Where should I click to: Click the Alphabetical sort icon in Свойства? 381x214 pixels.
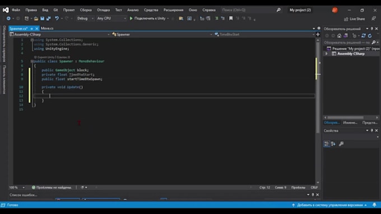333,144
